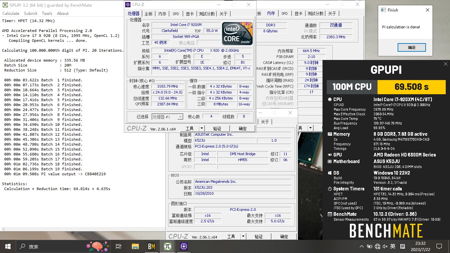Click 确定 button in CPU-Z mainboard window
The height and width of the screenshot is (253, 450).
[x=284, y=237]
